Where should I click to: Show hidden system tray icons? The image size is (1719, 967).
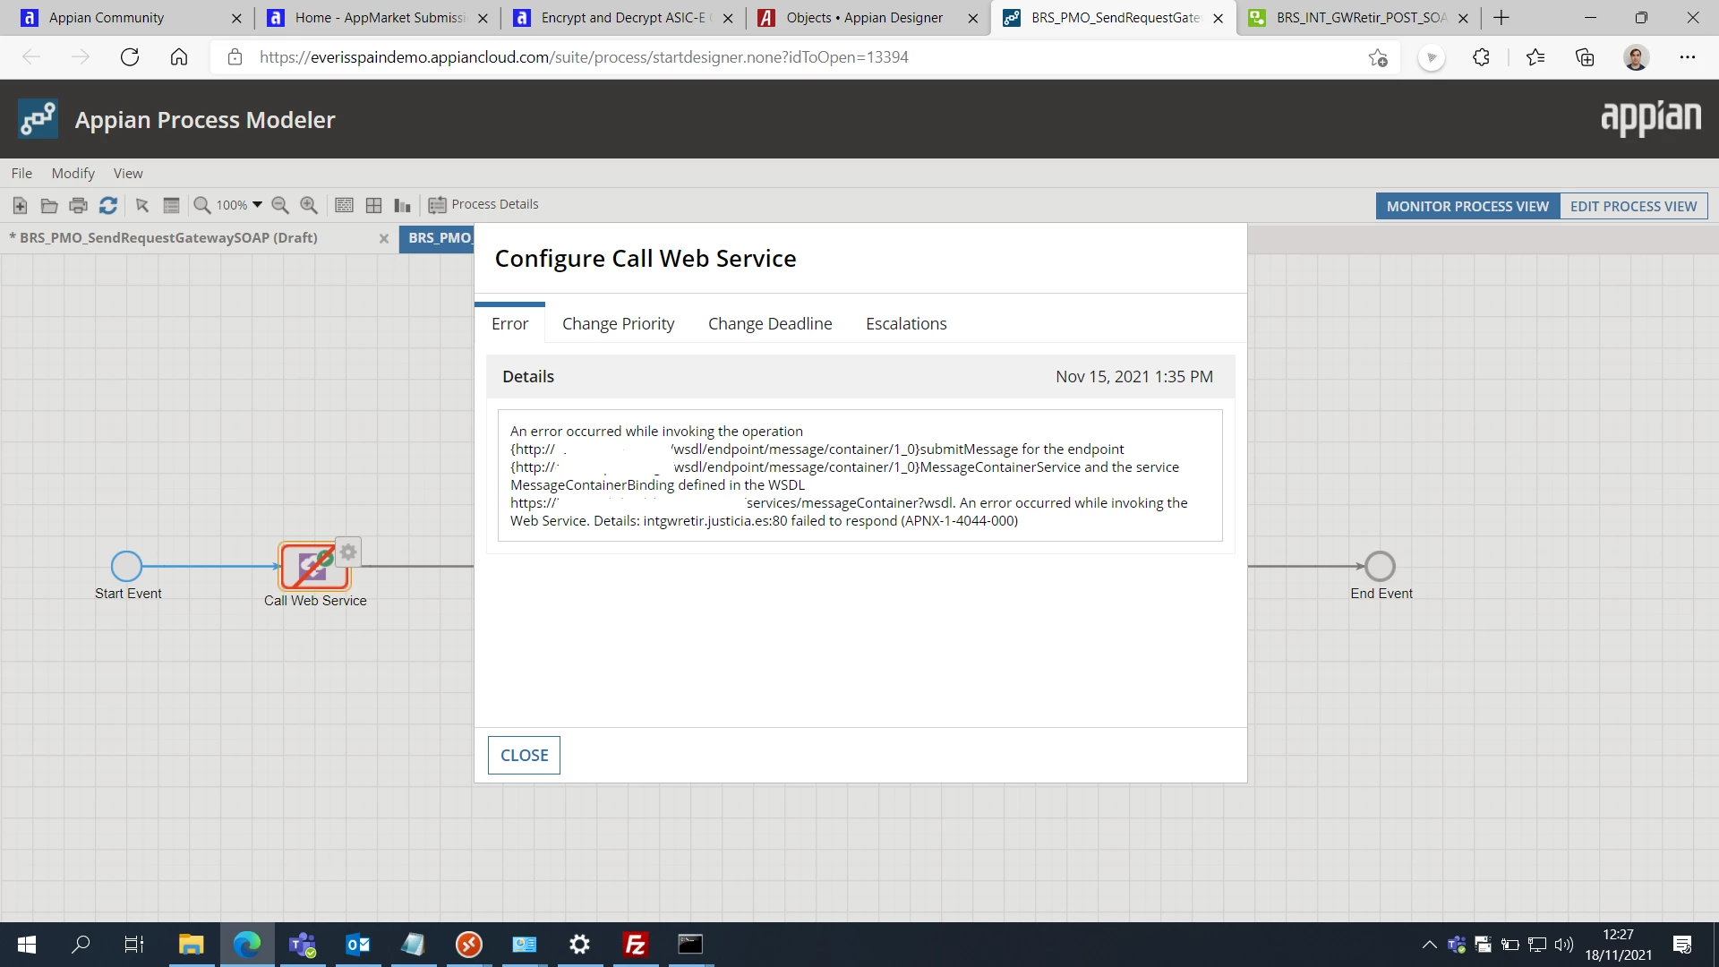pos(1429,945)
